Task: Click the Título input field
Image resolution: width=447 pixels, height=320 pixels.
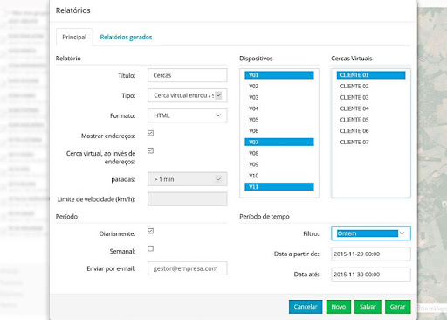Action: tap(188, 75)
